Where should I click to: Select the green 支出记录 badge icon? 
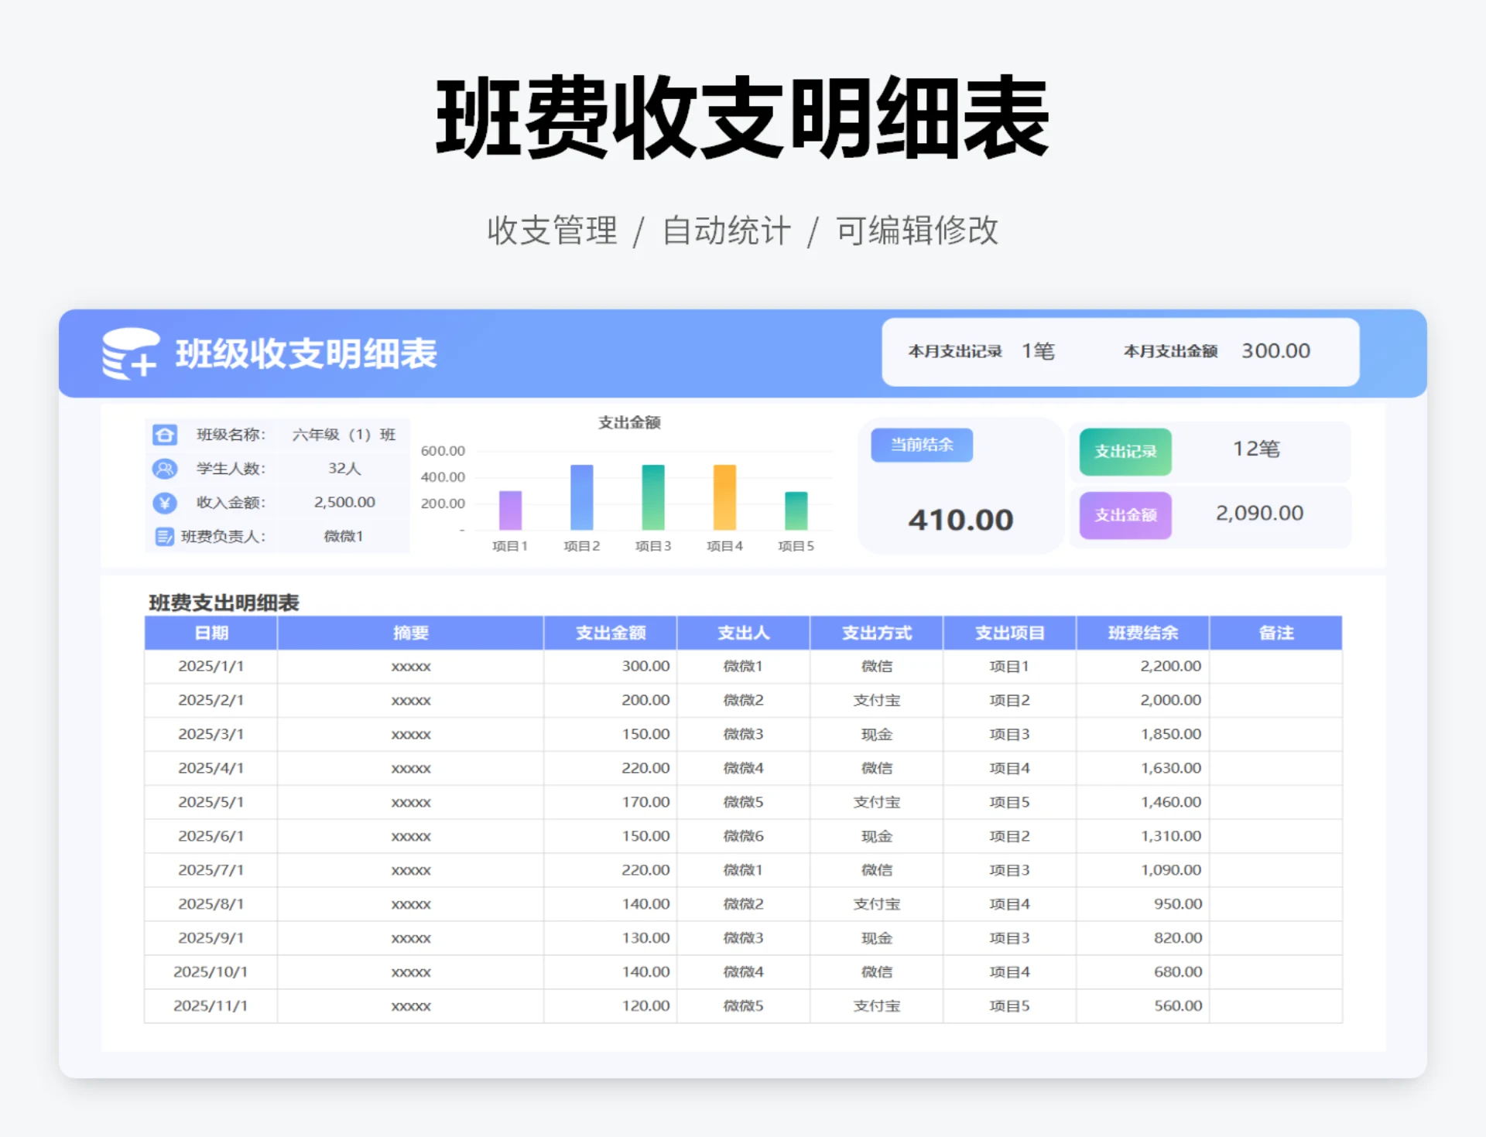(1124, 452)
